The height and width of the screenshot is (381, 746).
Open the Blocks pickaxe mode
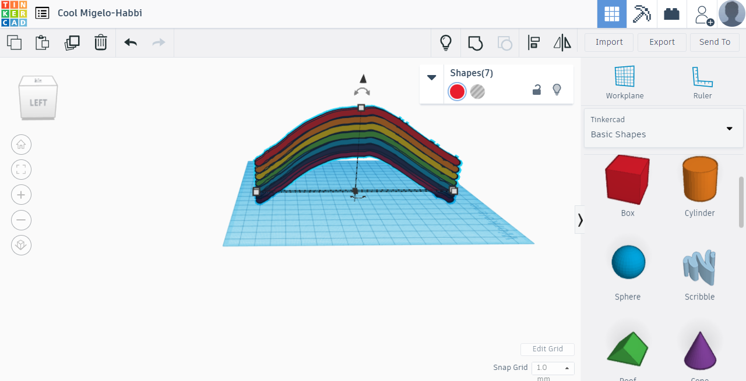642,14
